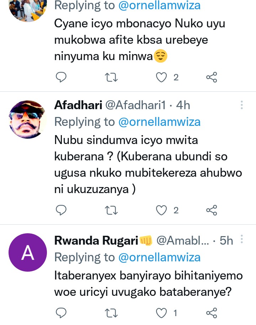Share Afadhari's tweet

point(212,211)
